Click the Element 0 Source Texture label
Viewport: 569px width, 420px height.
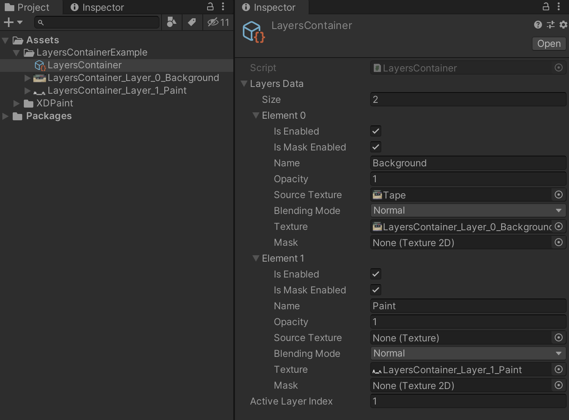pyautogui.click(x=308, y=195)
